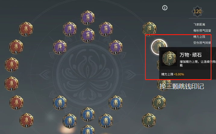
Task: Click the center lotus emblem
Action: [x=88, y=75]
